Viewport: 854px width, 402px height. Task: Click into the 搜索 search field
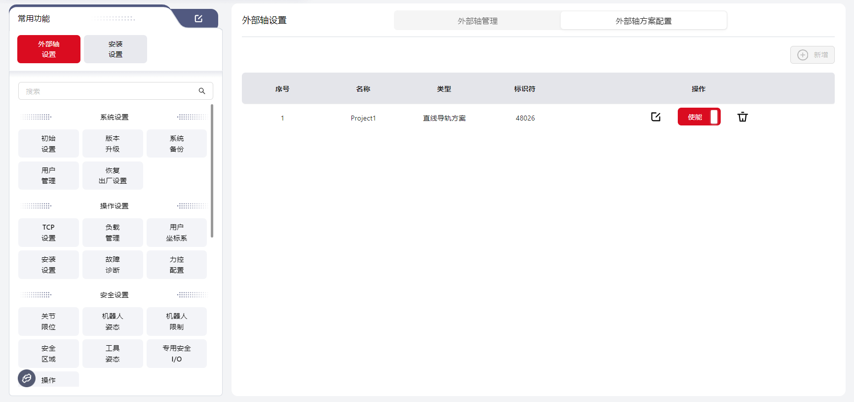point(109,91)
